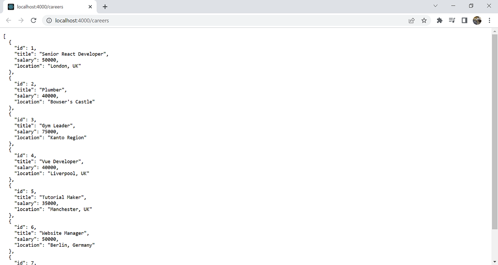Viewport: 498px width, 265px height.
Task: Close the localhost:4000/careers tab
Action: pyautogui.click(x=90, y=7)
